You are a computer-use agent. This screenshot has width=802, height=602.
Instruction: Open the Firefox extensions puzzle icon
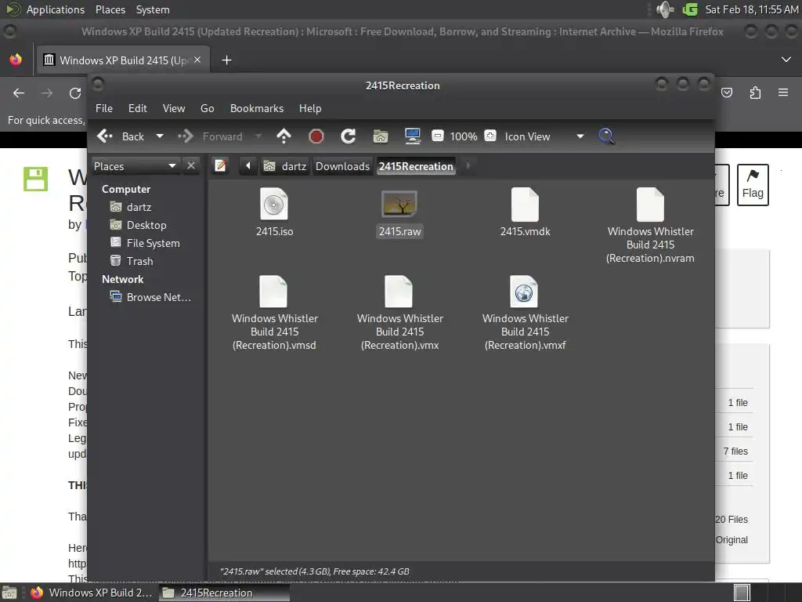pos(755,92)
